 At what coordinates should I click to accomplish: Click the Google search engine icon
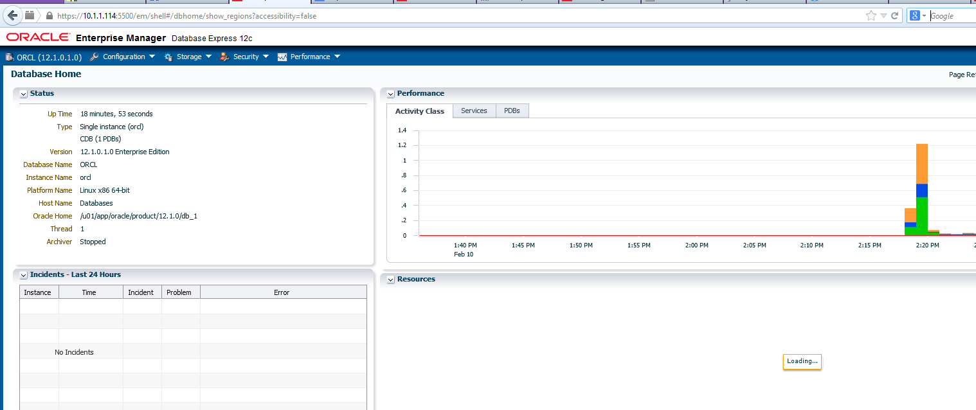click(914, 15)
